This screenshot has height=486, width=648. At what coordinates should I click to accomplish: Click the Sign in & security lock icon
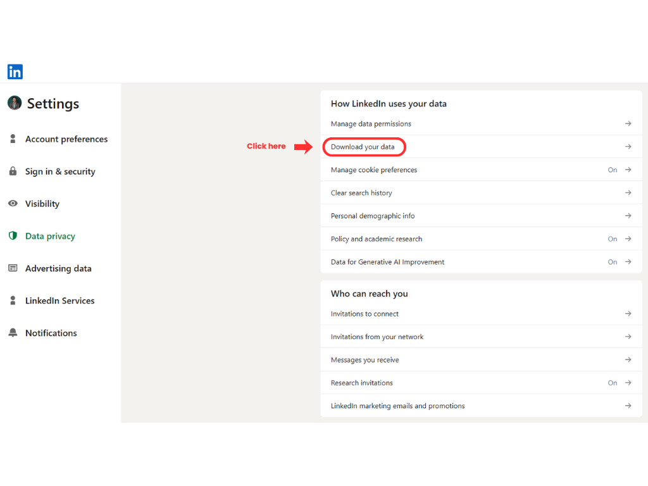click(x=13, y=171)
